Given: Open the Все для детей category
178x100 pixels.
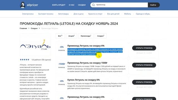Looking at the screenshot, I should pyautogui.click(x=113, y=14).
